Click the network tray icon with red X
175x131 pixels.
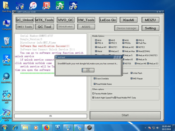point(150,128)
